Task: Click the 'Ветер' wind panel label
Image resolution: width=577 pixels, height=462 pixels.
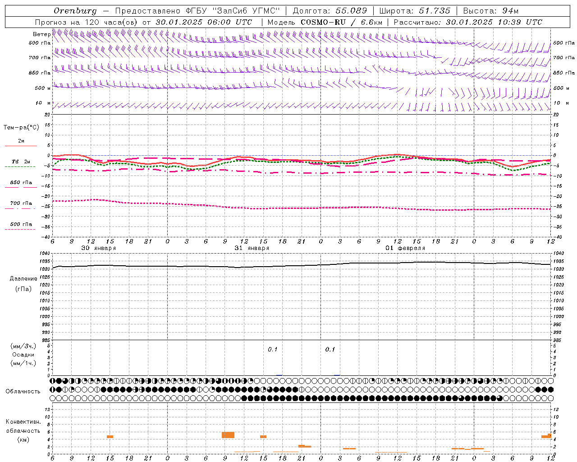Action: pos(42,34)
